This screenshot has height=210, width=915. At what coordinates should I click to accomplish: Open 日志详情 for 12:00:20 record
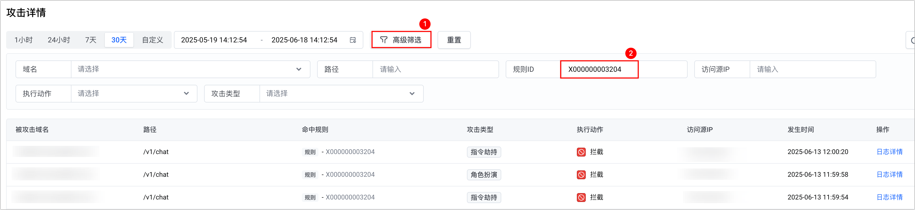[889, 152]
